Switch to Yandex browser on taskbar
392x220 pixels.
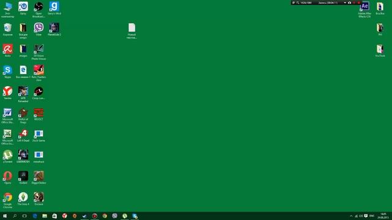[64, 216]
